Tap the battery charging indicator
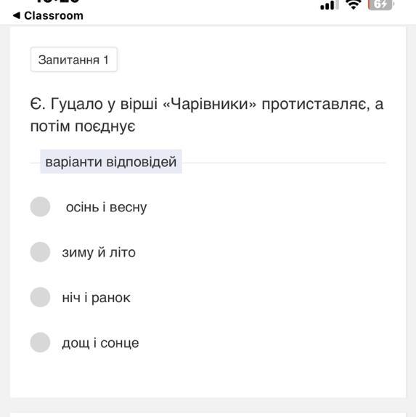Image resolution: width=416 pixels, height=417 pixels. point(380,5)
